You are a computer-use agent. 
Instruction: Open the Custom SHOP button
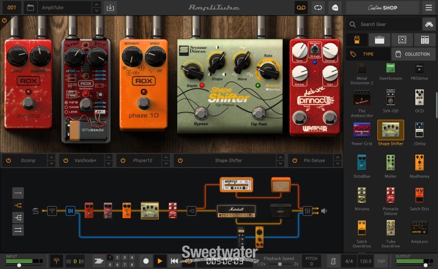[382, 8]
